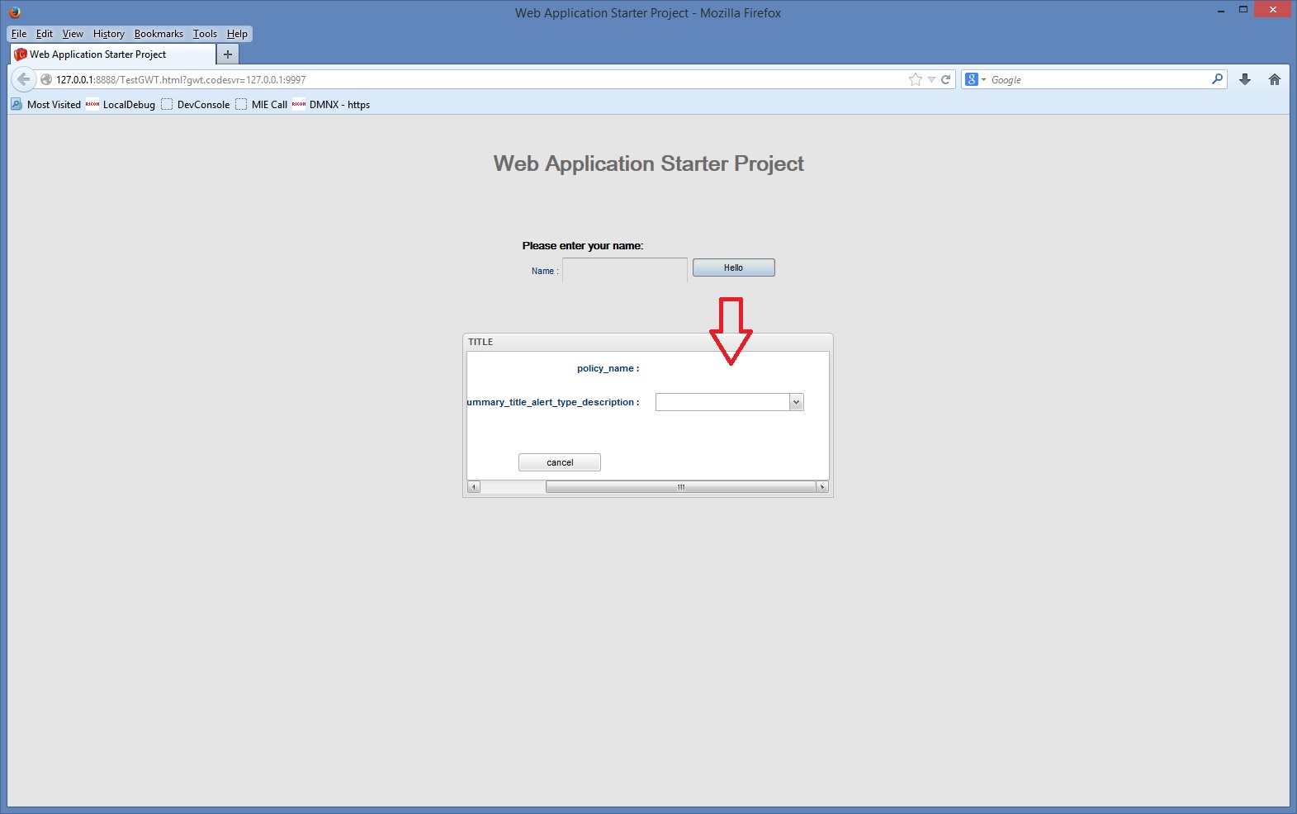Show the URL history dropdown arrow

point(931,80)
